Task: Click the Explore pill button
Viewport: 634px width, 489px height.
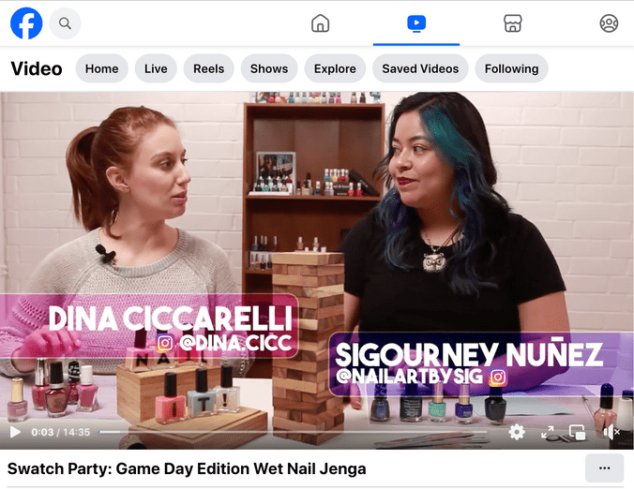Action: (x=335, y=68)
